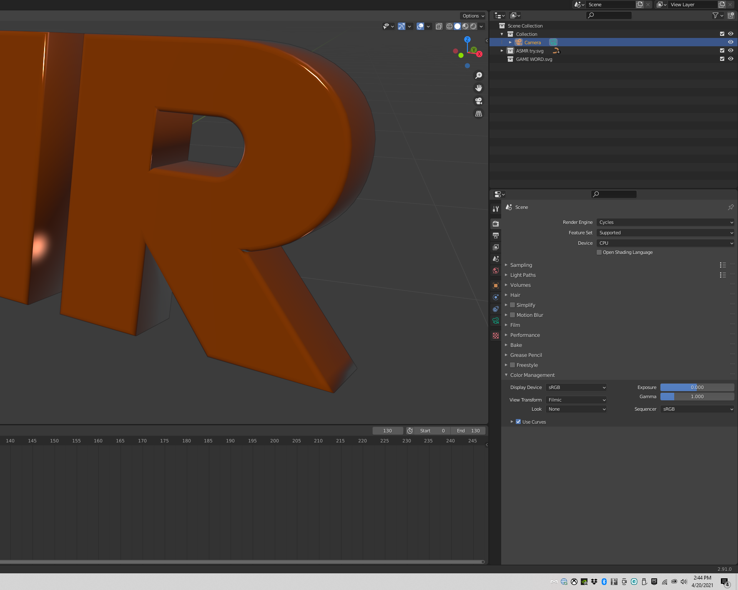Select the ASMR try.svg collection
Screen dimensions: 738x590
(530, 51)
